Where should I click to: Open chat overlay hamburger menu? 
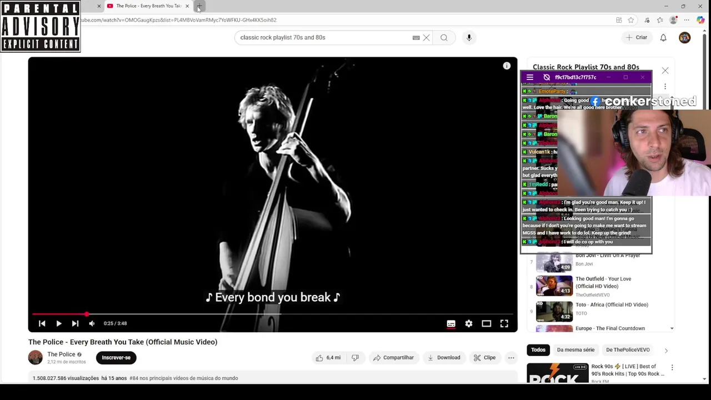point(530,77)
